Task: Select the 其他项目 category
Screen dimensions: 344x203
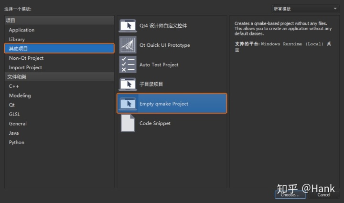Action: tap(59, 48)
